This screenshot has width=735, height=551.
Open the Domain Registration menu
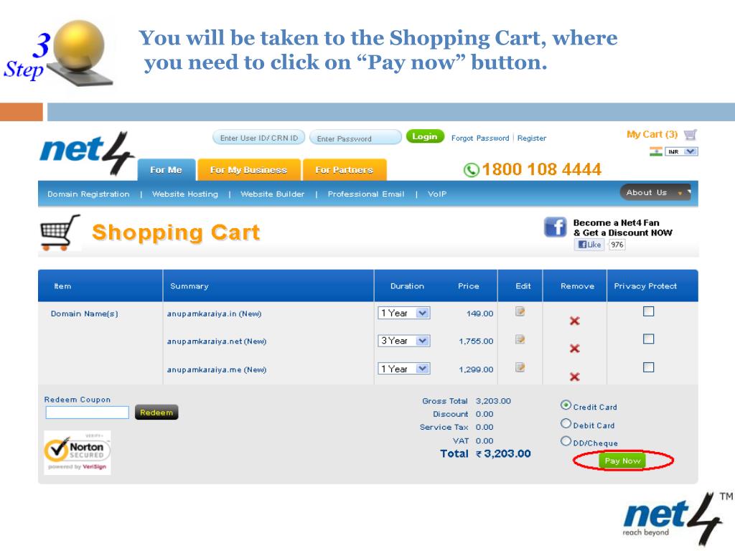click(x=88, y=194)
